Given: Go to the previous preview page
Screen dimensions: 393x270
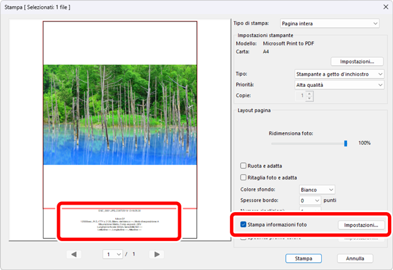Looking at the screenshot, I should pyautogui.click(x=74, y=254).
